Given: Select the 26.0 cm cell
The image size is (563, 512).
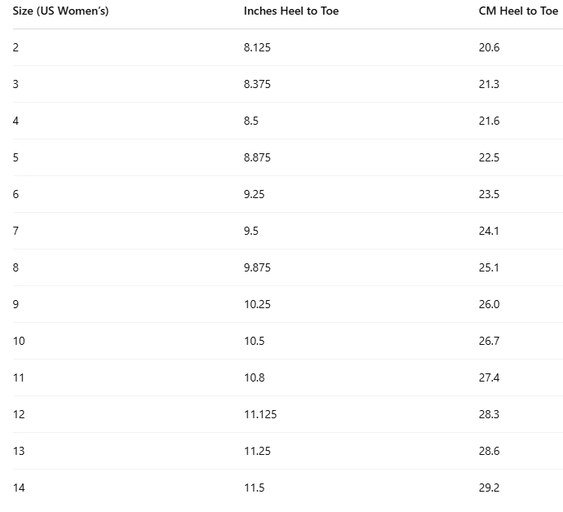Looking at the screenshot, I should pyautogui.click(x=489, y=304).
